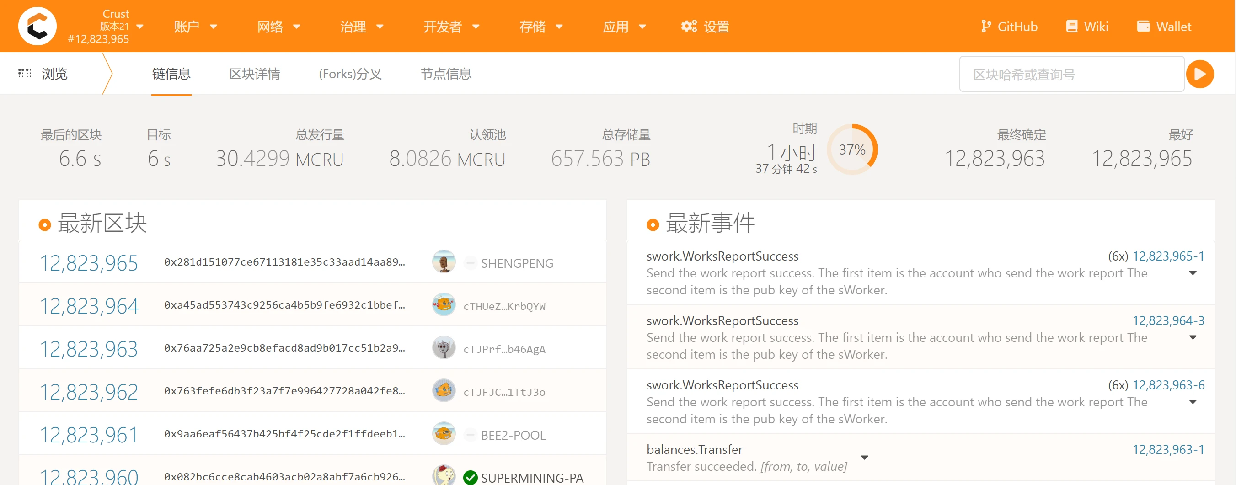The height and width of the screenshot is (485, 1236).
Task: Click the Wallet icon
Action: (1144, 26)
